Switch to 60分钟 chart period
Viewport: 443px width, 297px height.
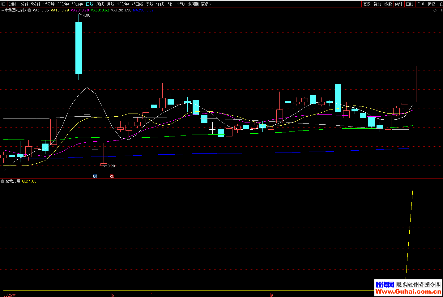point(77,4)
